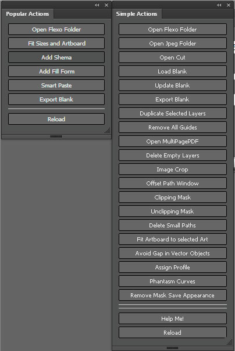235x351 pixels.
Task: Click the Simple Actions bottom gripper handle
Action: coord(172,348)
